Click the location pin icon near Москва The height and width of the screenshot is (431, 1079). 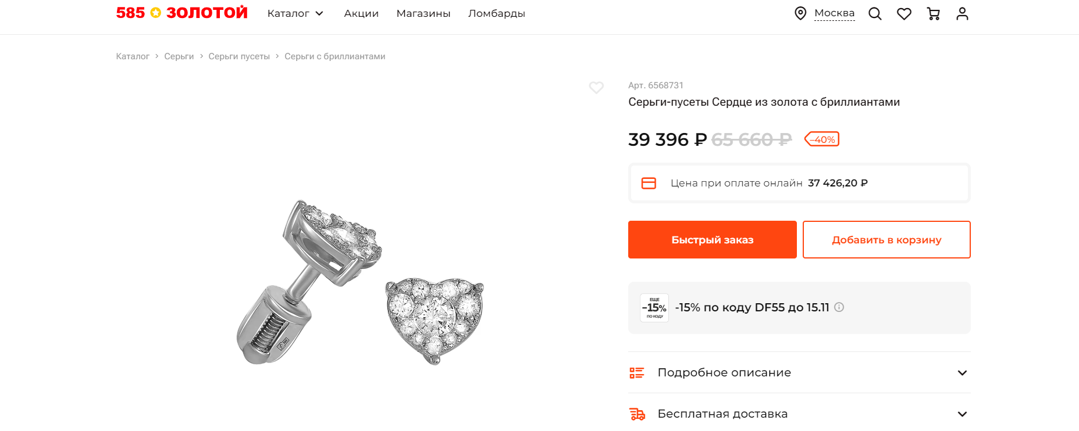800,13
